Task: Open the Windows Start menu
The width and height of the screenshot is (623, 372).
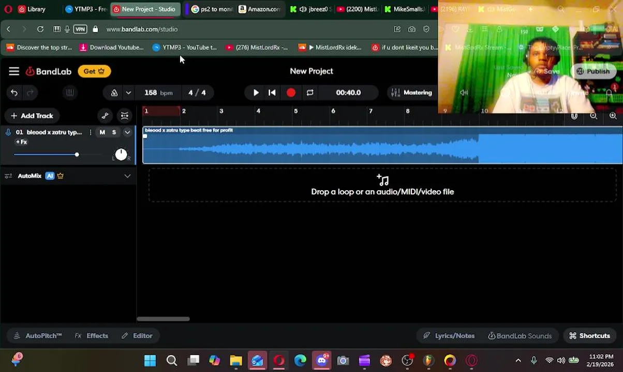Action: [x=150, y=361]
